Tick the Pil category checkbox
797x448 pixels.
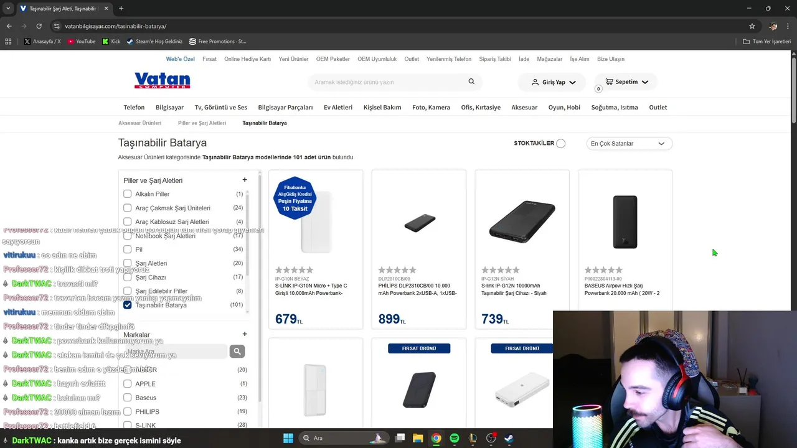coord(128,250)
